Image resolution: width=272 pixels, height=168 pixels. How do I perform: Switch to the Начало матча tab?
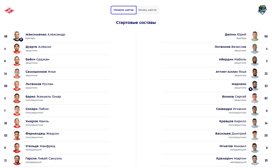coord(123,10)
